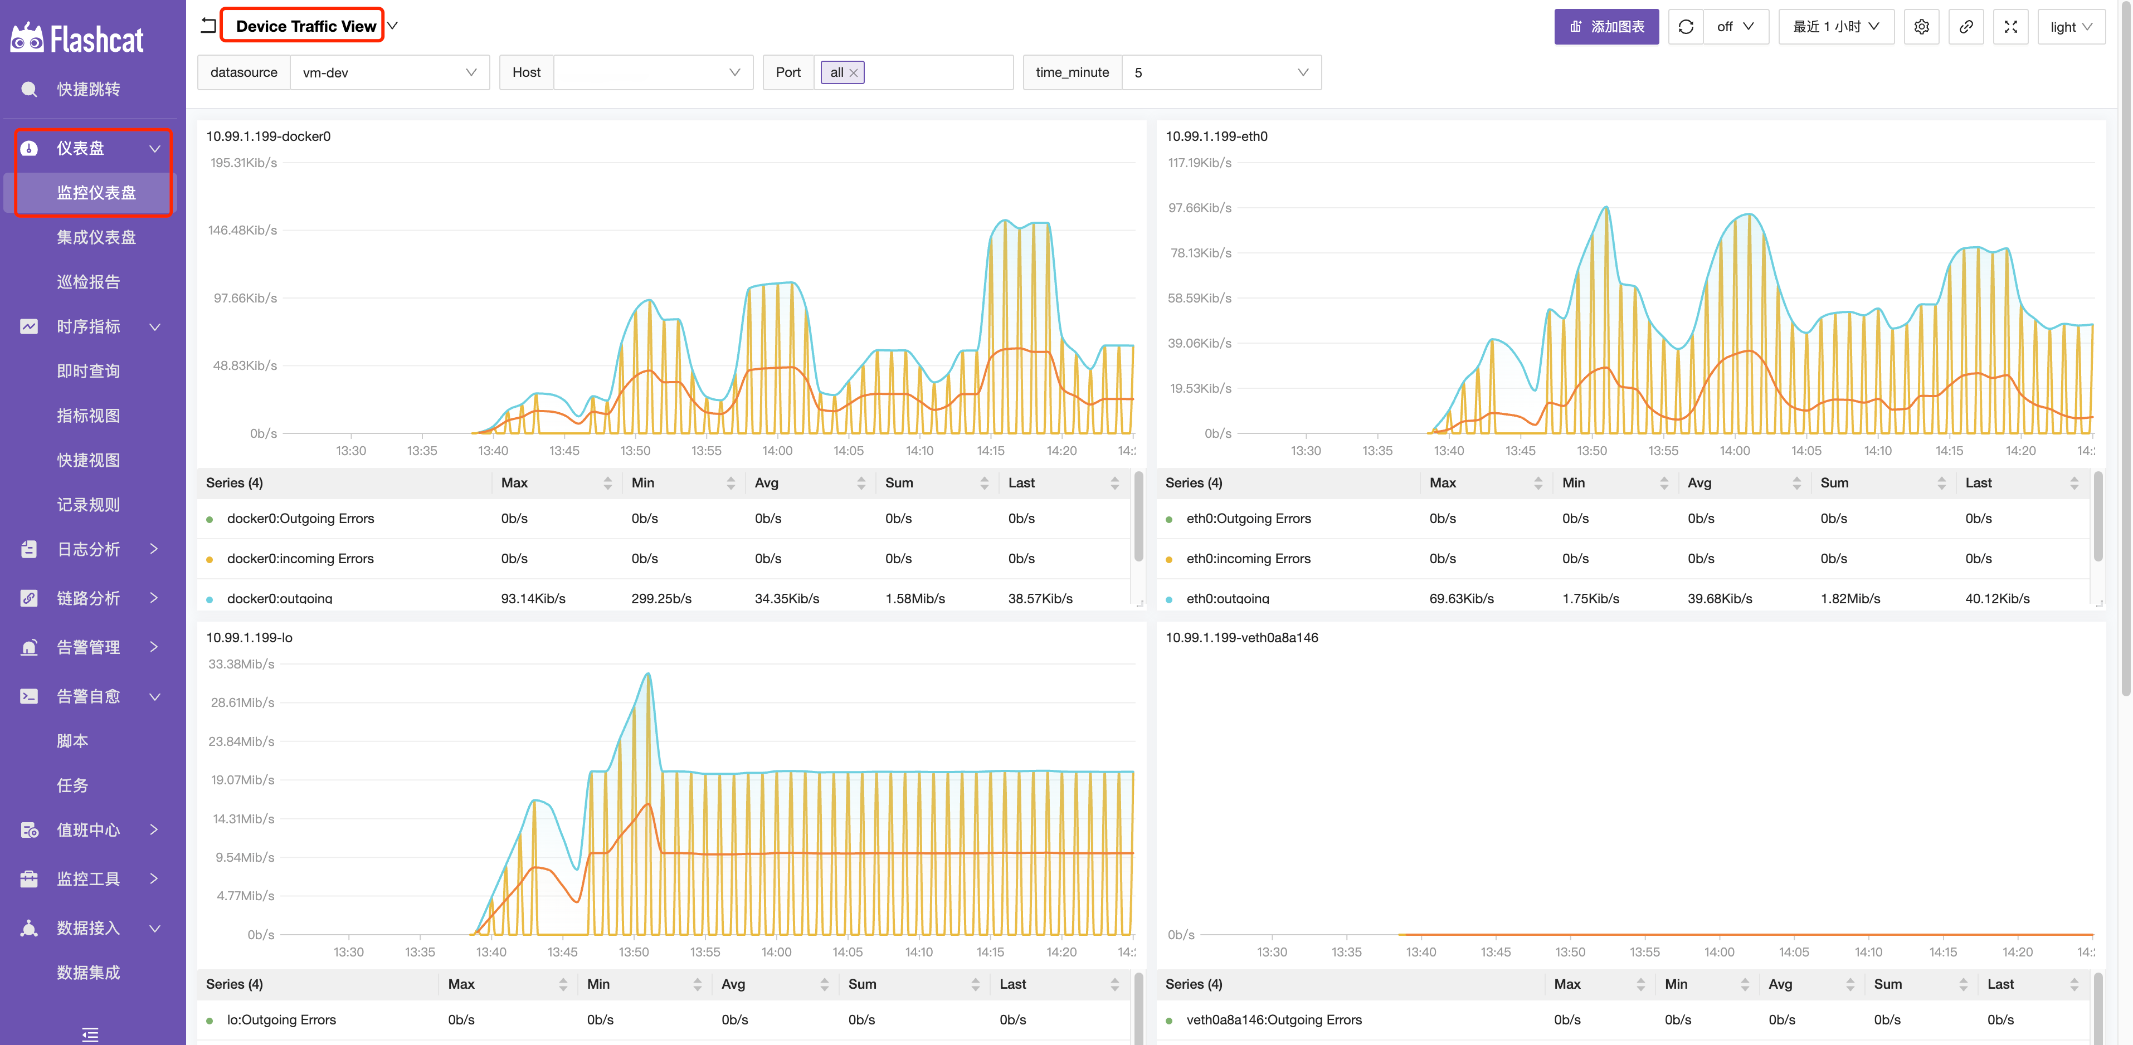Image resolution: width=2133 pixels, height=1045 pixels.
Task: Click the 10.99.1.199-docker0 panel title
Action: click(268, 136)
